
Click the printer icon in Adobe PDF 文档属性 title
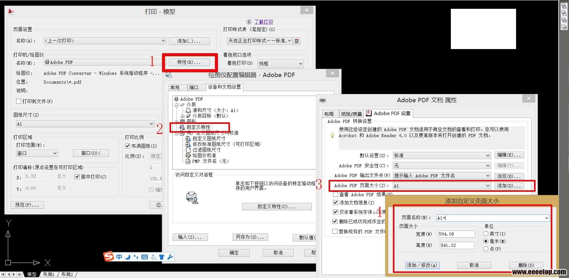pyautogui.click(x=323, y=100)
